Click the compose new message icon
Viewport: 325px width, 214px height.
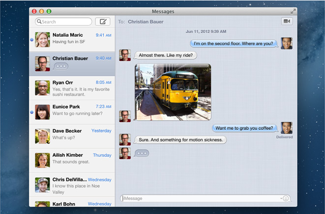click(102, 22)
